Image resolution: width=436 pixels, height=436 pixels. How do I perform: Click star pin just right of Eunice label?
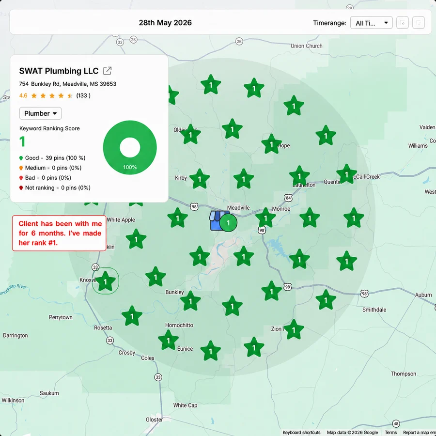tap(211, 351)
